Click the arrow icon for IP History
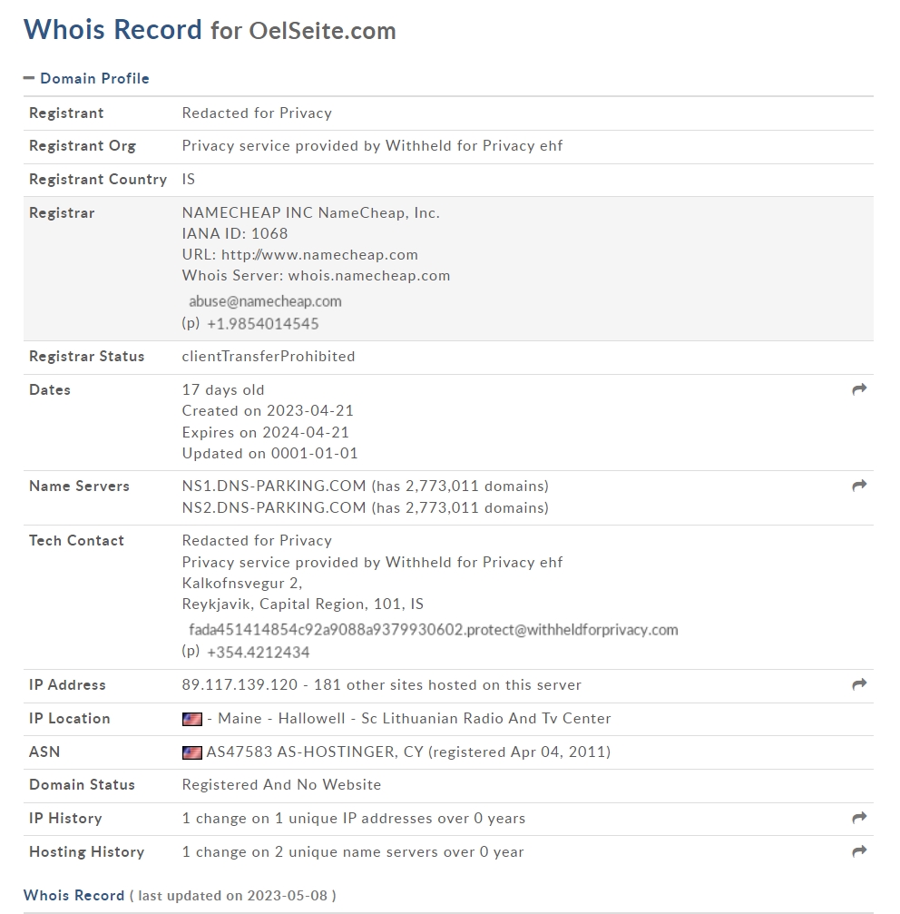Image resolution: width=900 pixels, height=914 pixels. pyautogui.click(x=859, y=818)
